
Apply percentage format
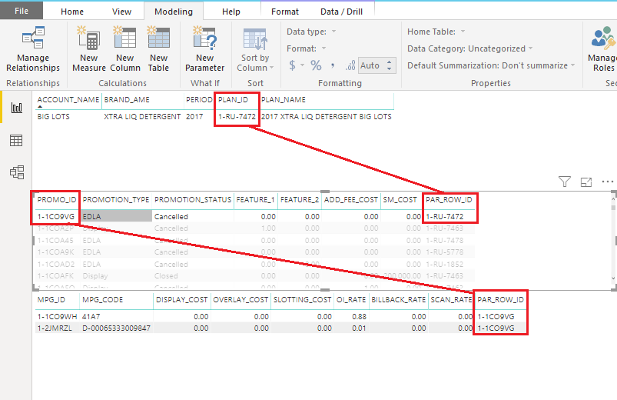click(x=316, y=65)
